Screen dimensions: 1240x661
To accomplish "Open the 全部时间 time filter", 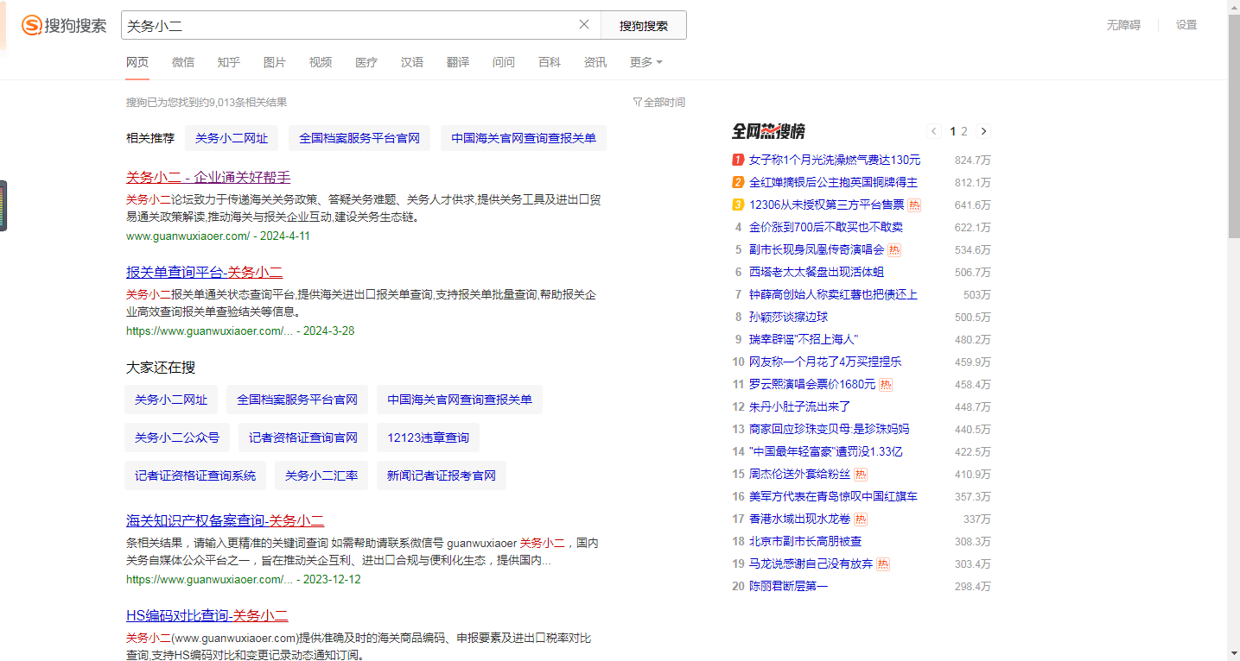I will click(659, 102).
